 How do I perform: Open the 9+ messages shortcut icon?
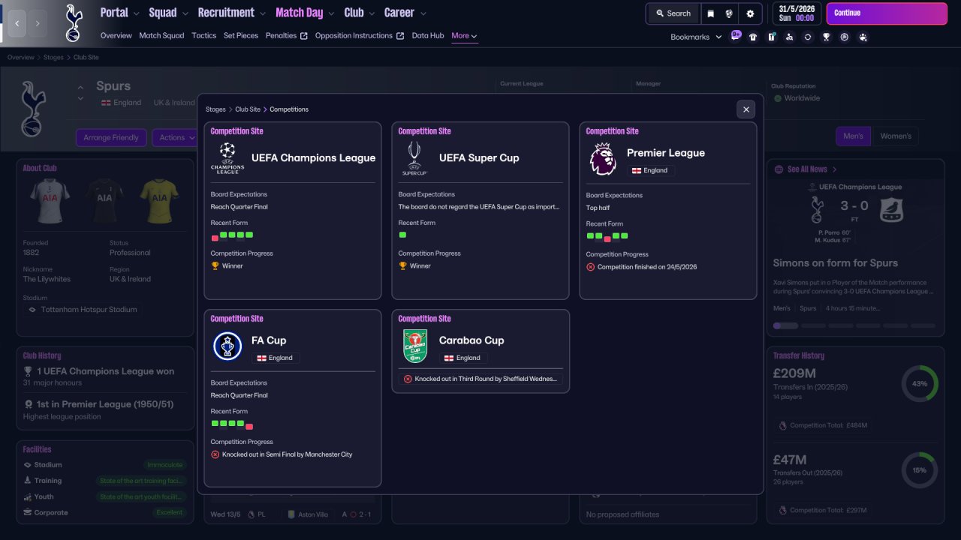pos(736,36)
